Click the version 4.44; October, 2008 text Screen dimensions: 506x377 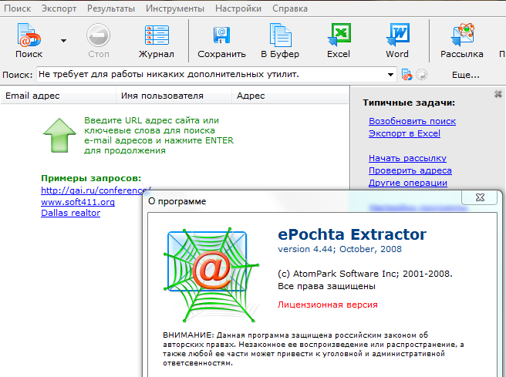tap(340, 249)
